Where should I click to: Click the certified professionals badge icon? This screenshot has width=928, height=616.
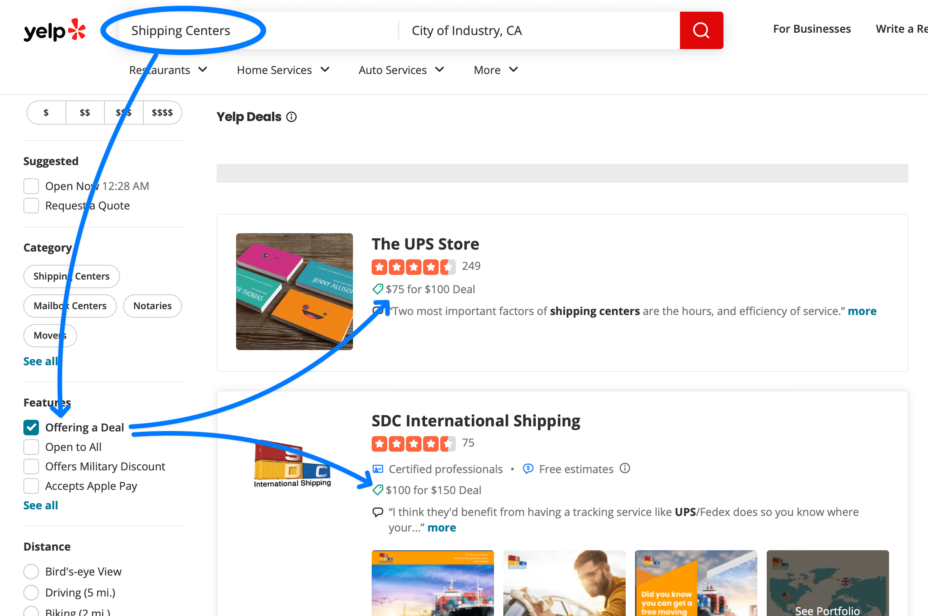377,469
